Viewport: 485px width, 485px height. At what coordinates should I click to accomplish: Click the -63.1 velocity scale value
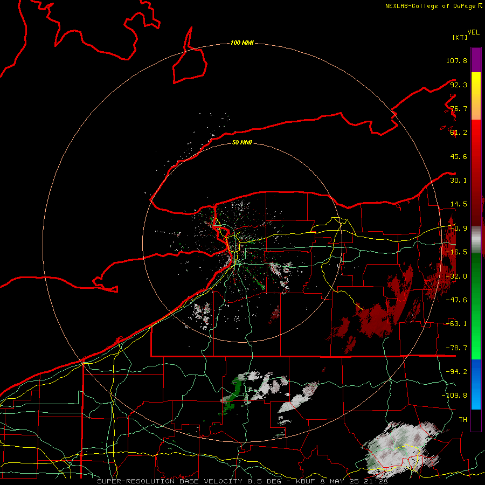click(x=456, y=324)
